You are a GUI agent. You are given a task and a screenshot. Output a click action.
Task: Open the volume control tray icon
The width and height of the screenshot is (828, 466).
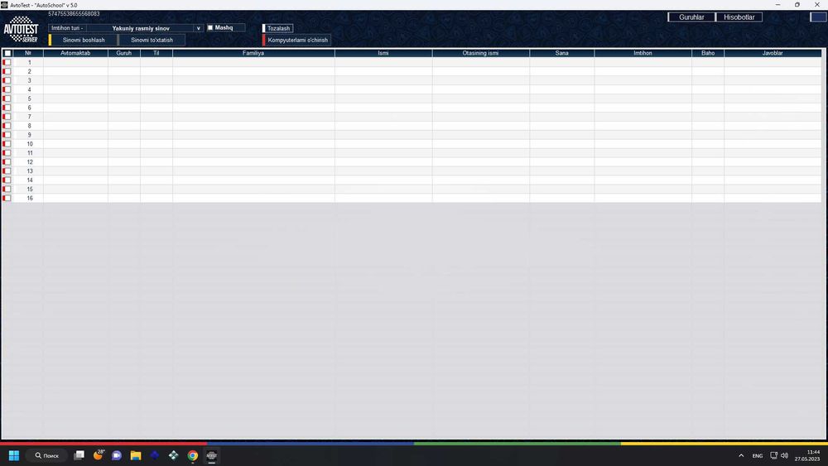coord(784,455)
